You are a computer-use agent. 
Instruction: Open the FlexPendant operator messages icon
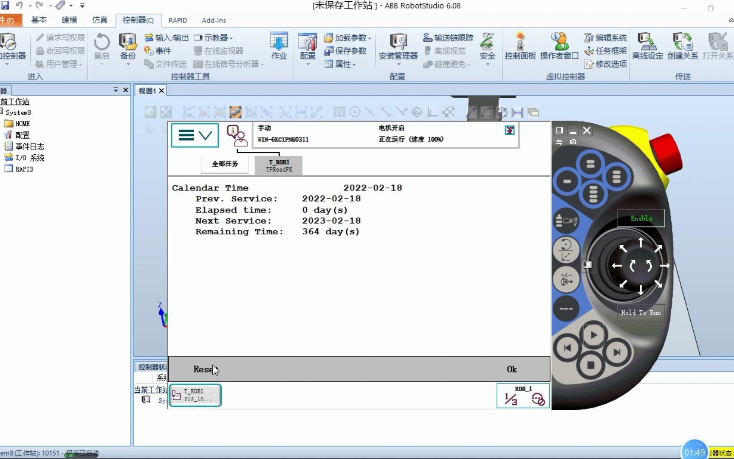237,136
